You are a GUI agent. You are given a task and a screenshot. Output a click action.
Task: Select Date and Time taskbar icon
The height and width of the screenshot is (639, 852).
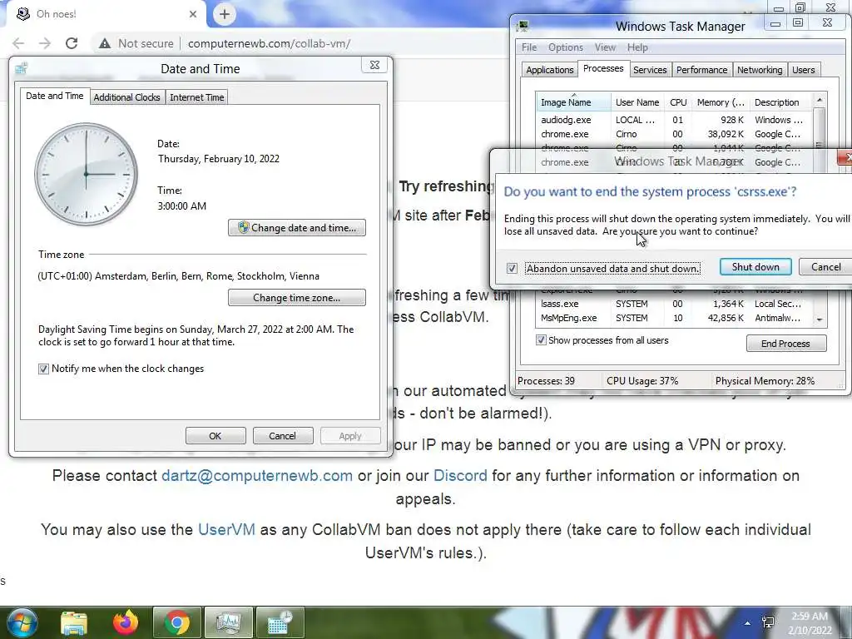280,622
